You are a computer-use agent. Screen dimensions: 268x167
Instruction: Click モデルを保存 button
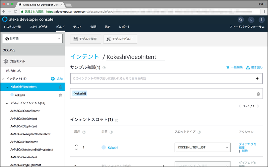tap(85, 39)
